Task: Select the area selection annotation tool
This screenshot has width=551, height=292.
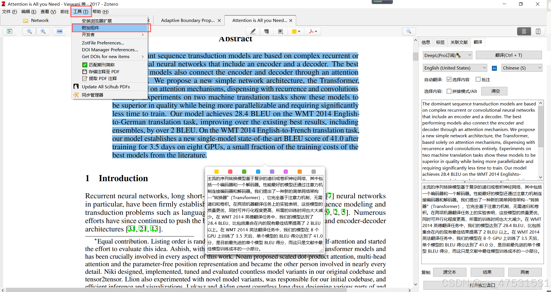Action: [281, 31]
